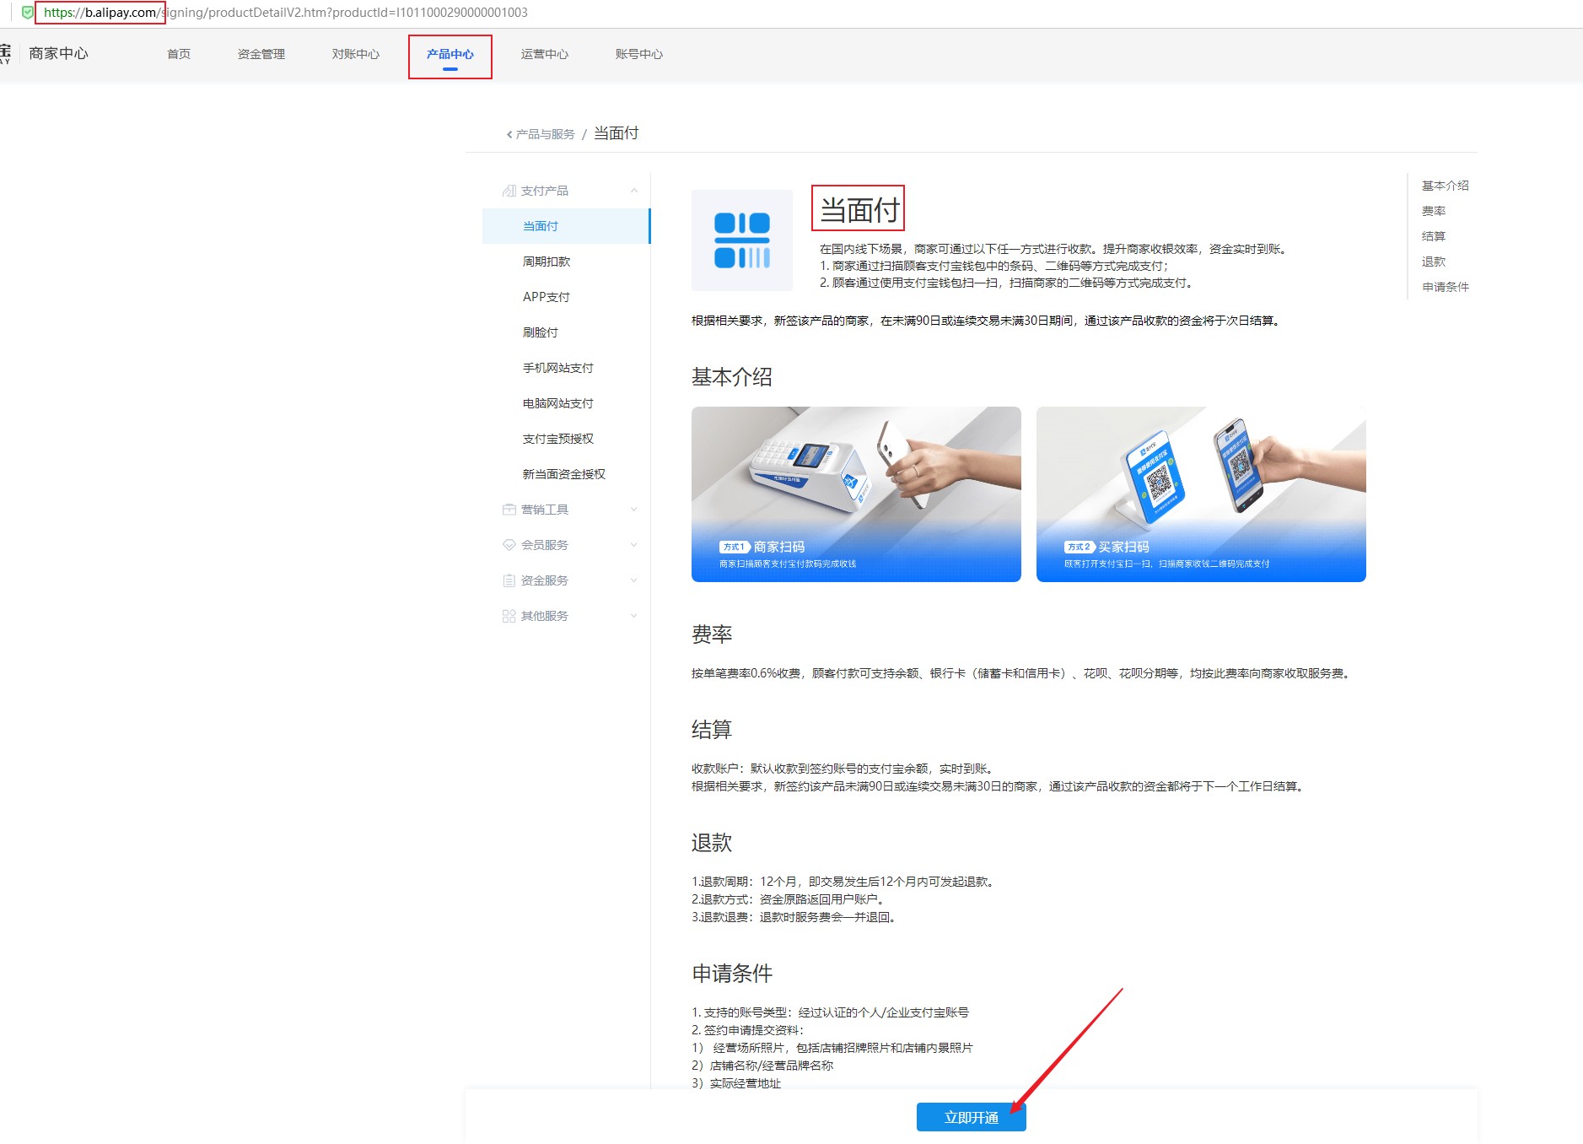This screenshot has height=1144, width=1583.
Task: Switch to 资金管理 tab
Action: pyautogui.click(x=261, y=54)
